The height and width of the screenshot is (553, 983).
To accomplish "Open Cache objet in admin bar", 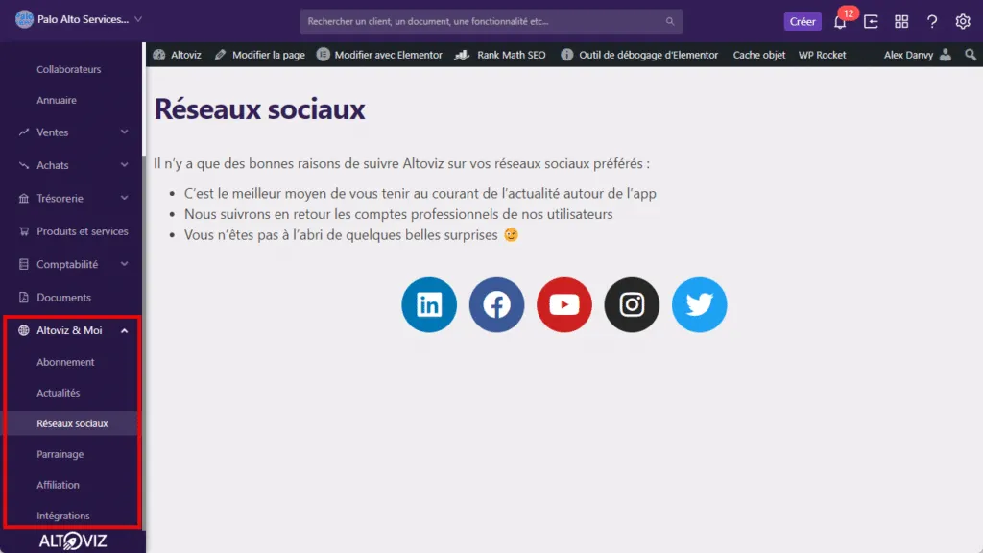I will (759, 55).
